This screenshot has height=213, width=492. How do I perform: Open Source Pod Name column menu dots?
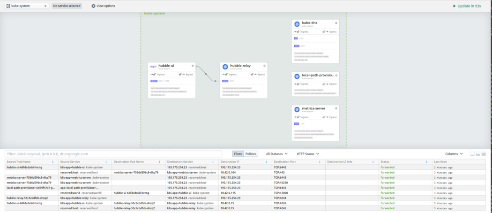[52, 162]
